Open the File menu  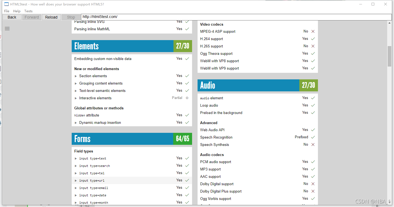tap(7, 11)
